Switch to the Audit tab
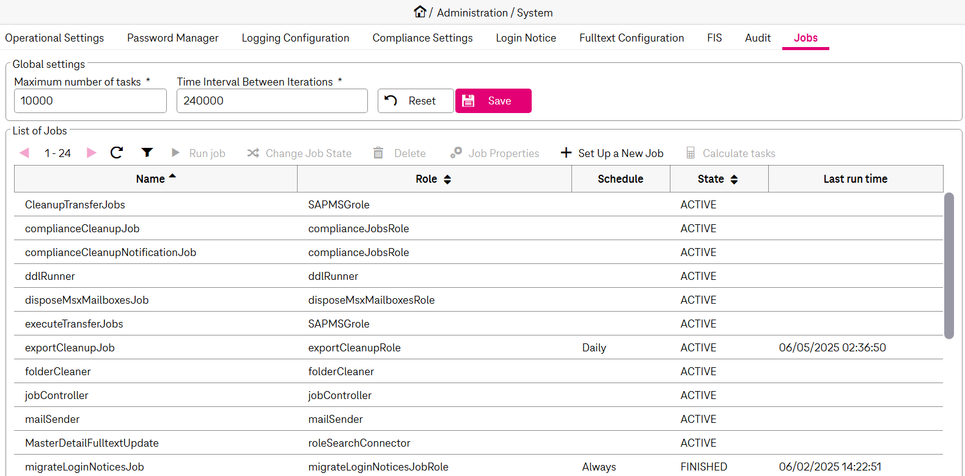The height and width of the screenshot is (476, 965). [757, 38]
